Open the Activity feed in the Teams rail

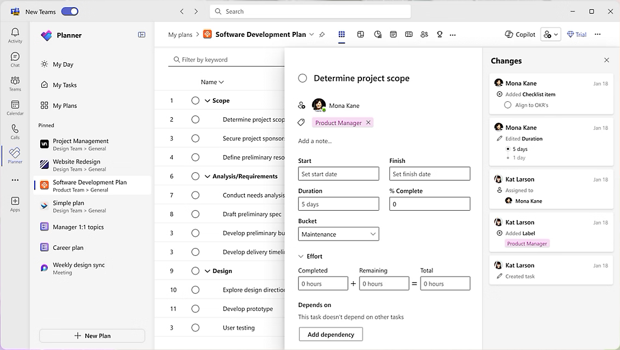tap(15, 35)
